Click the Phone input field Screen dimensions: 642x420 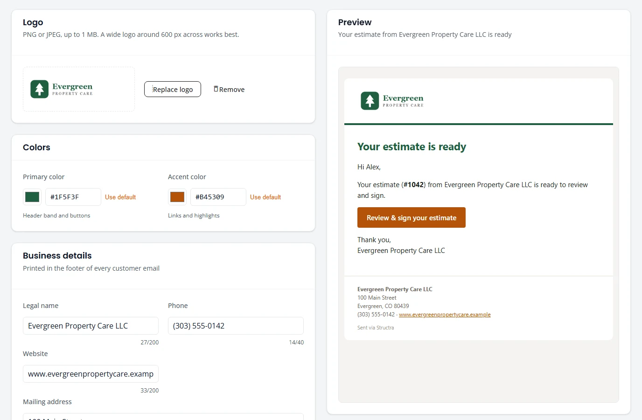pos(236,326)
